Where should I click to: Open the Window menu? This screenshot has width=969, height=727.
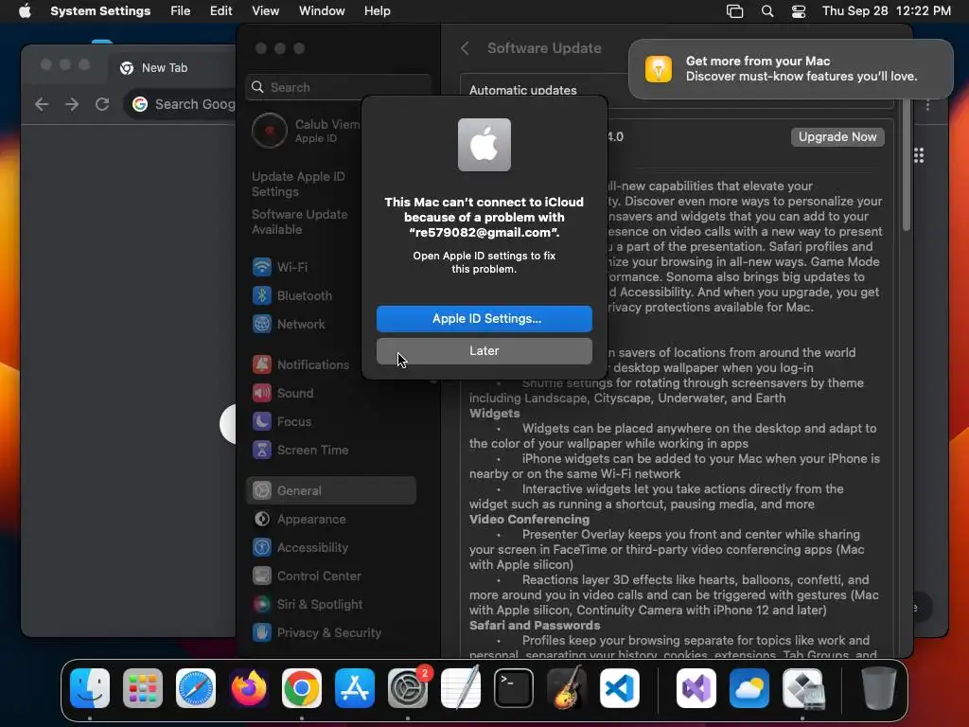(x=322, y=11)
